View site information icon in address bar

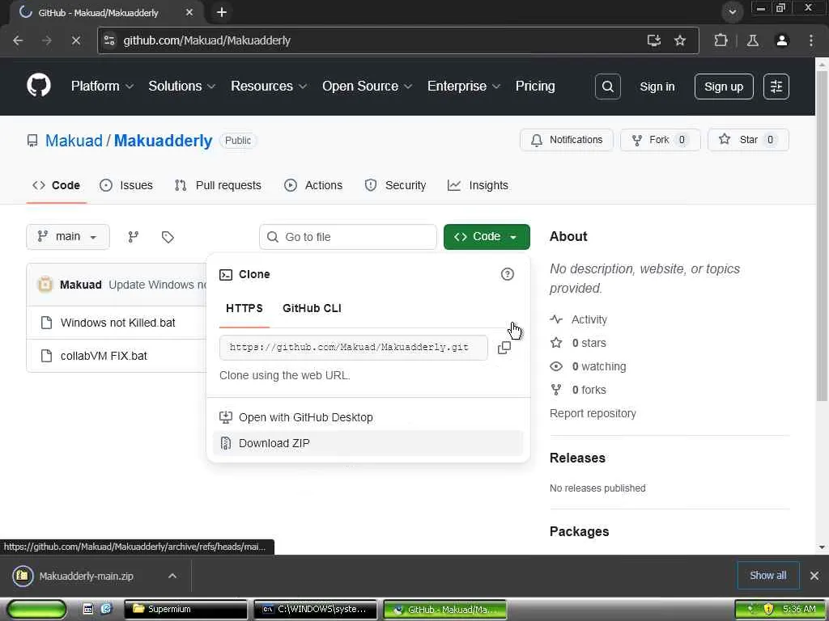109,40
